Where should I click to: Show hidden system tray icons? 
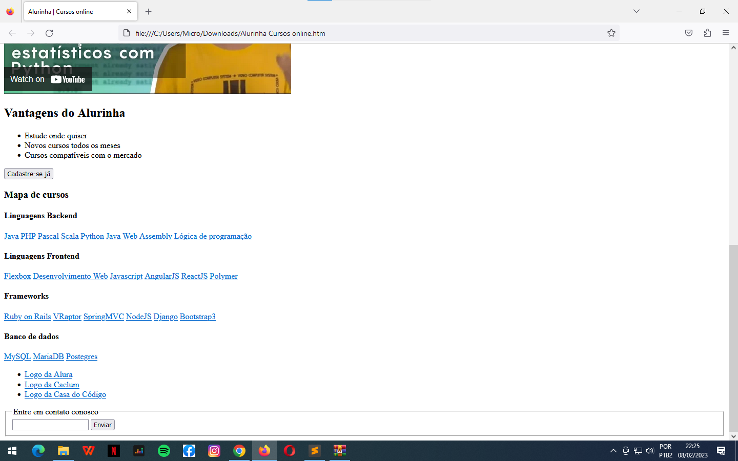[613, 451]
